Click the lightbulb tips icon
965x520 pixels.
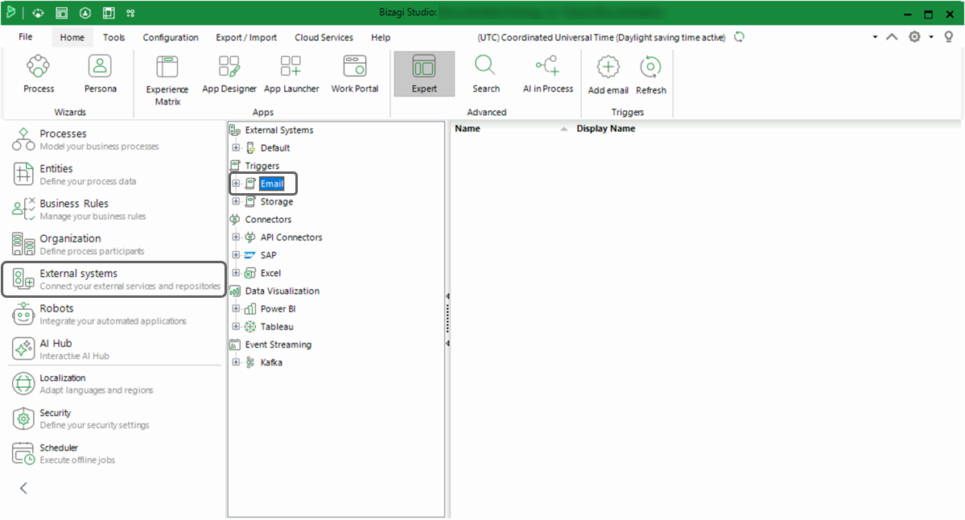click(x=948, y=37)
